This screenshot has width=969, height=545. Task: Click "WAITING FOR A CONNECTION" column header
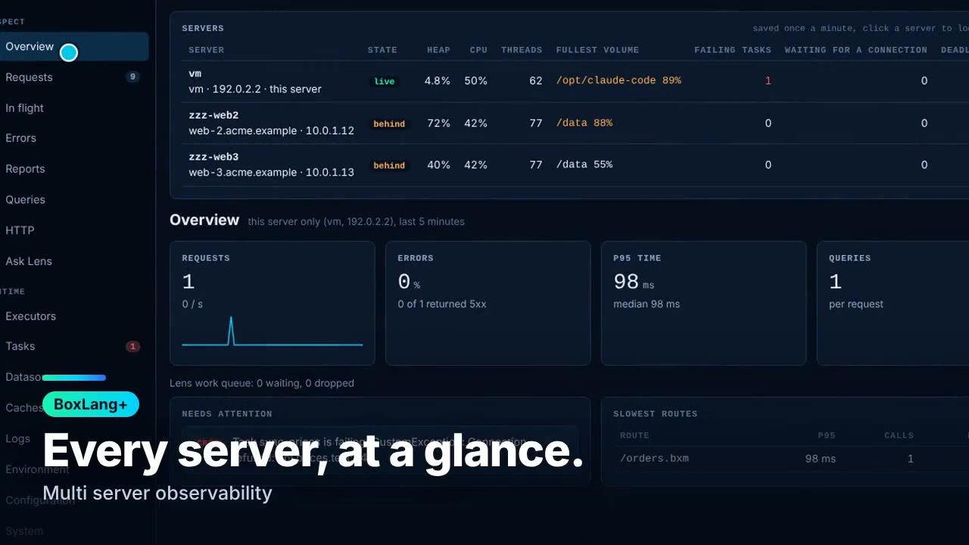(x=856, y=50)
